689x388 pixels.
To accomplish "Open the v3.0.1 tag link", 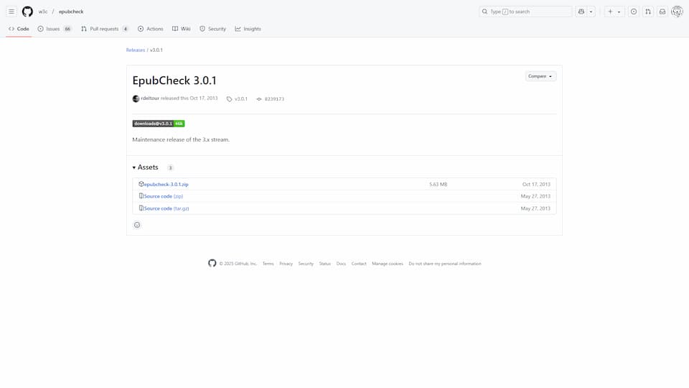I will (238, 99).
